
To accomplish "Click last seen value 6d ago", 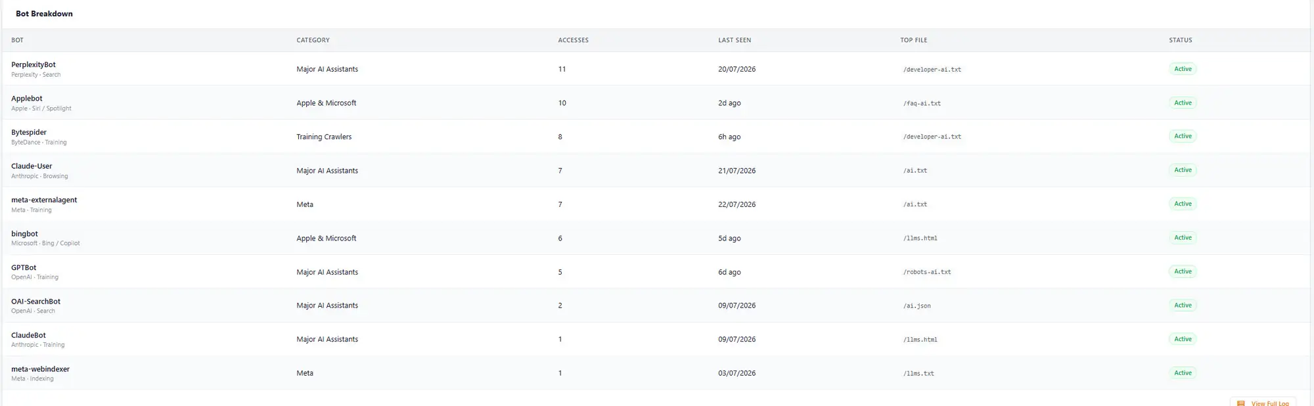I will [x=729, y=272].
